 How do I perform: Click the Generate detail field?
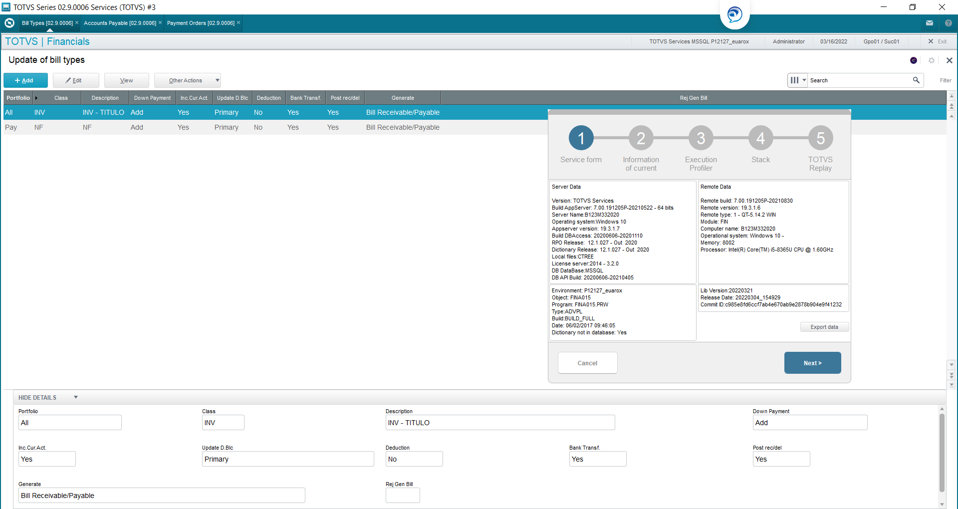(162, 496)
